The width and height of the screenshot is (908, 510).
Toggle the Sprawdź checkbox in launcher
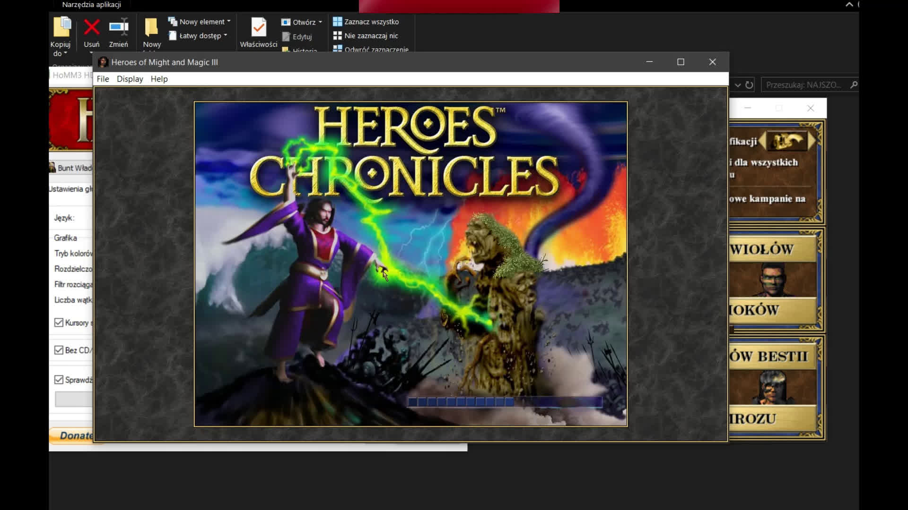pos(59,380)
